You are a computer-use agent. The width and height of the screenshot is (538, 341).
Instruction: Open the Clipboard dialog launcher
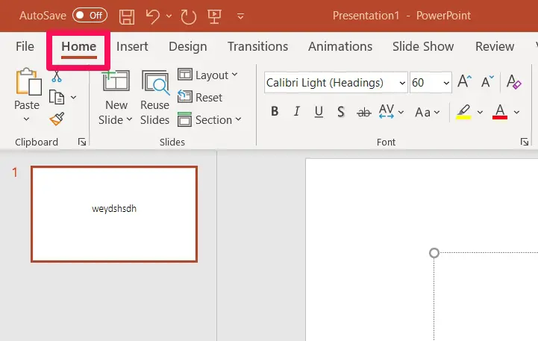(x=82, y=142)
